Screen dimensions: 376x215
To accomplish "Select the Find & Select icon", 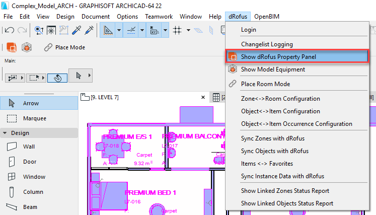I will pos(39,30).
